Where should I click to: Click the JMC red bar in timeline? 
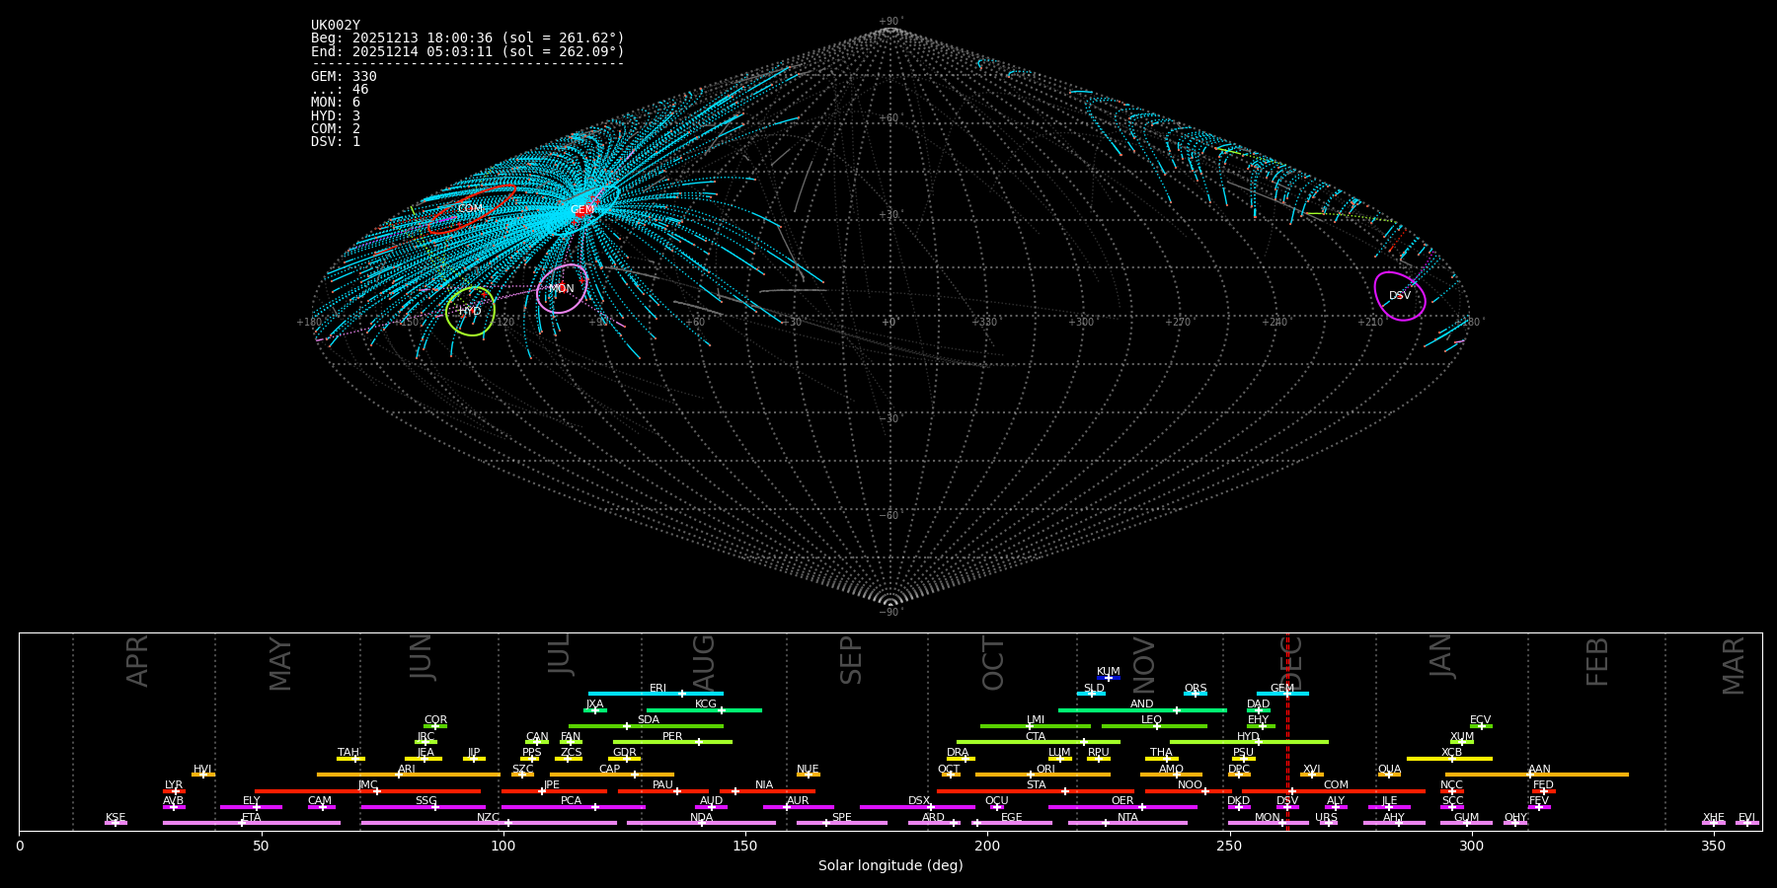(x=367, y=791)
